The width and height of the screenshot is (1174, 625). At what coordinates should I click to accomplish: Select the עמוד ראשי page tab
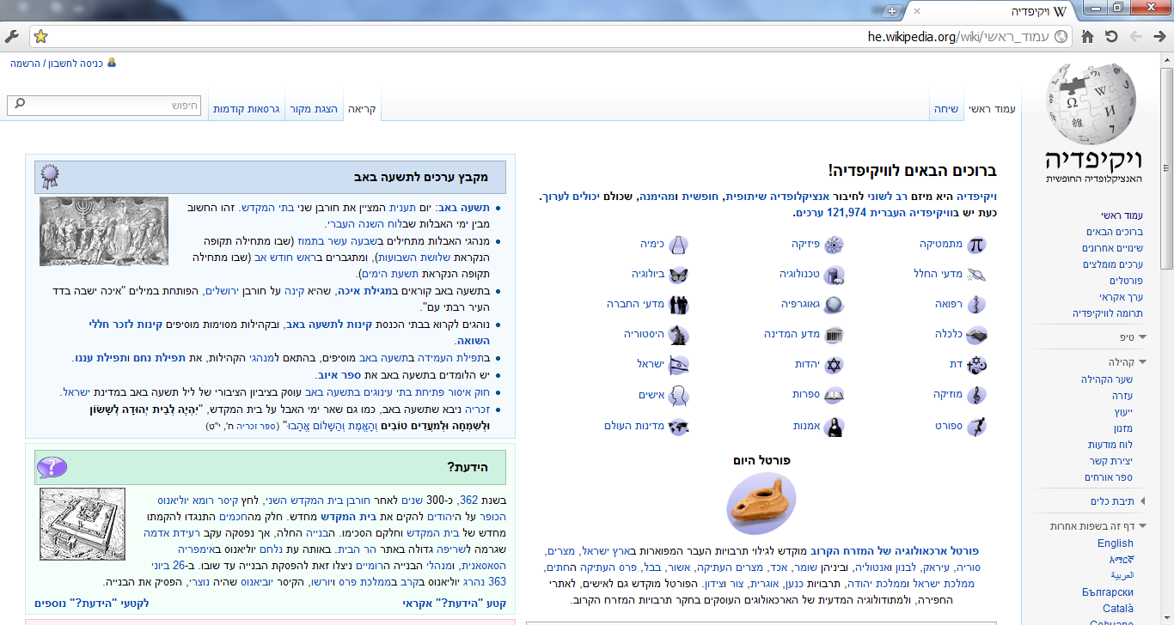tap(993, 109)
